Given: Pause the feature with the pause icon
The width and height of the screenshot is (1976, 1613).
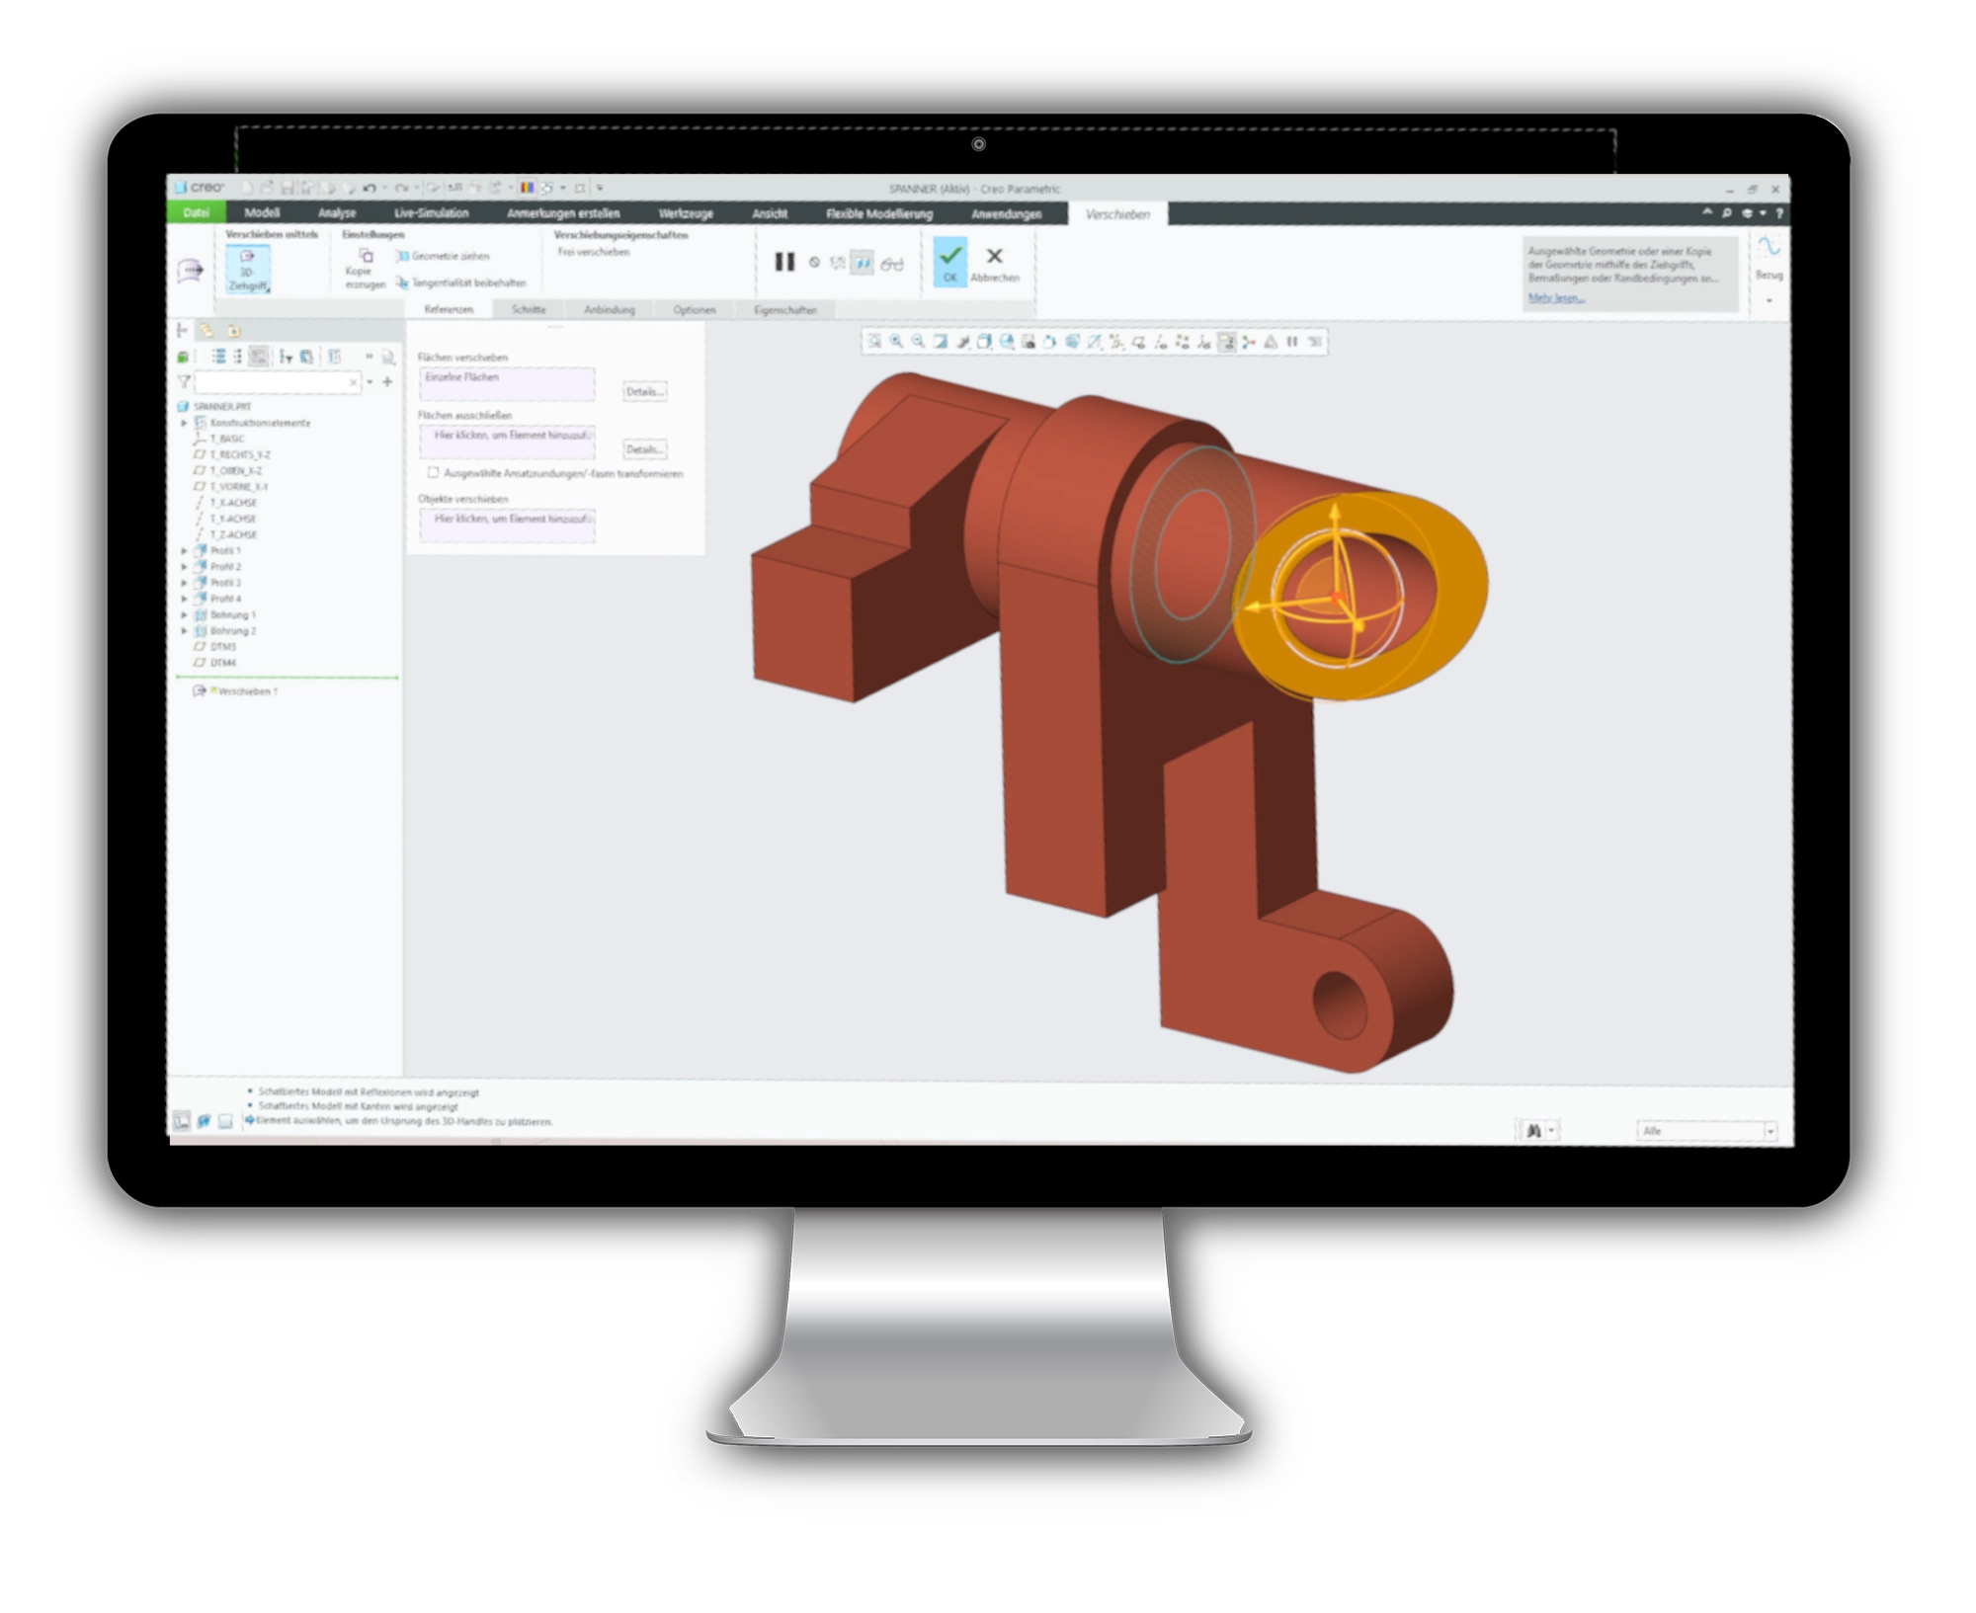Looking at the screenshot, I should [784, 262].
